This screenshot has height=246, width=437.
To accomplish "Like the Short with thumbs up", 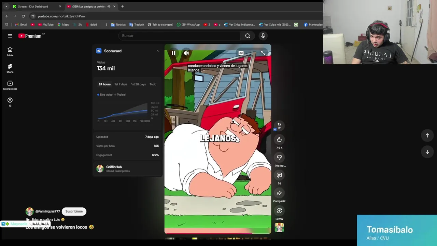I will [x=279, y=139].
